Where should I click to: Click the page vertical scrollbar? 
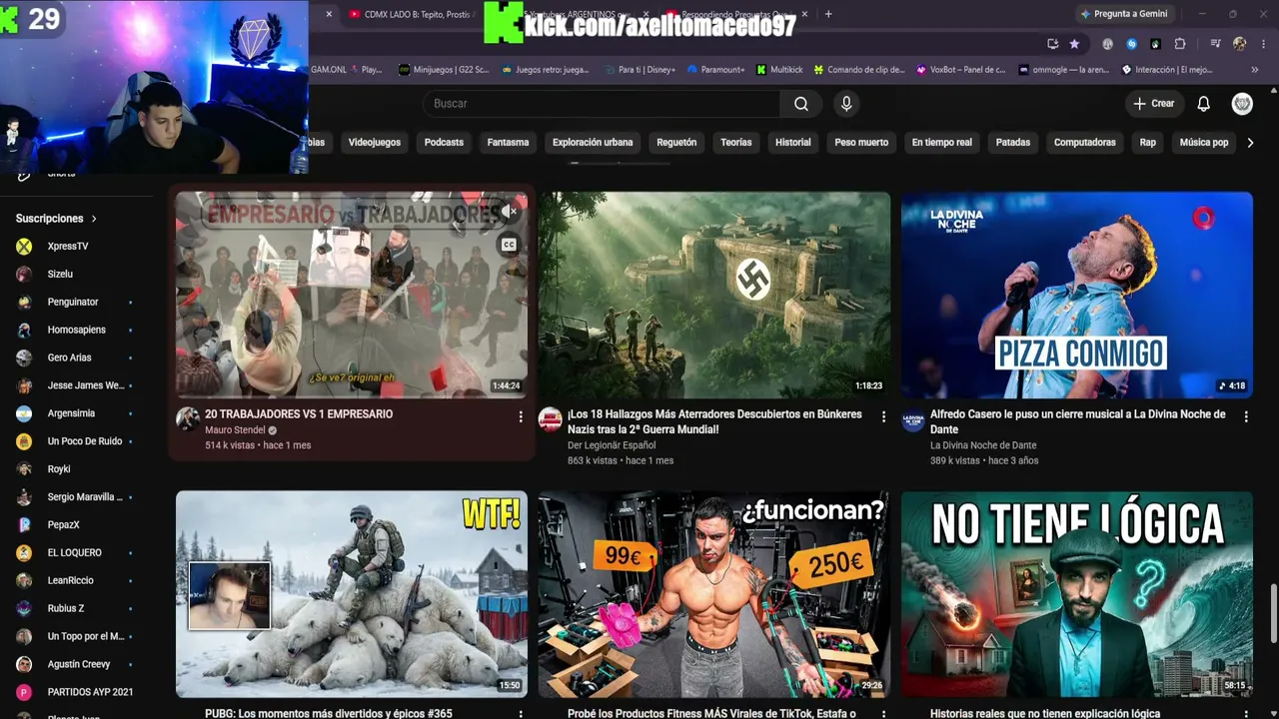[x=1273, y=615]
